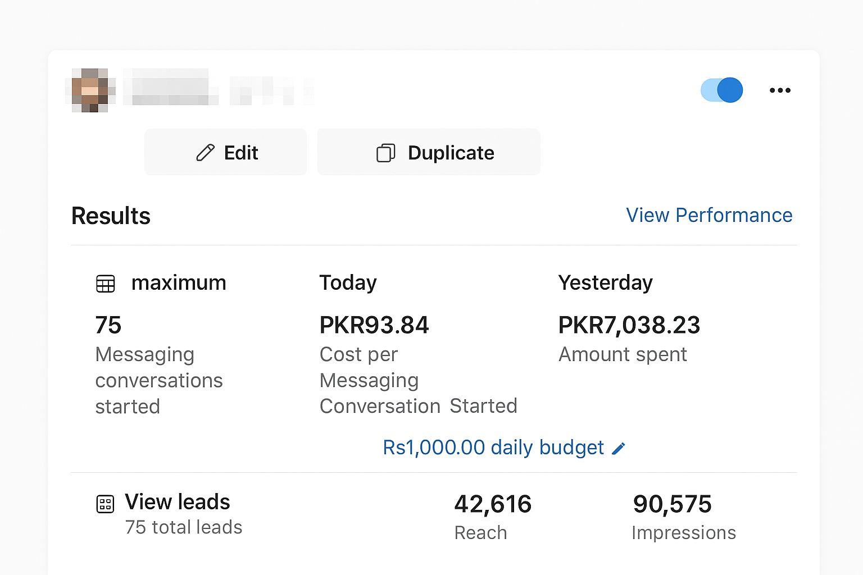Open the three-dot more options menu
Screen dimensions: 863x575
point(780,90)
